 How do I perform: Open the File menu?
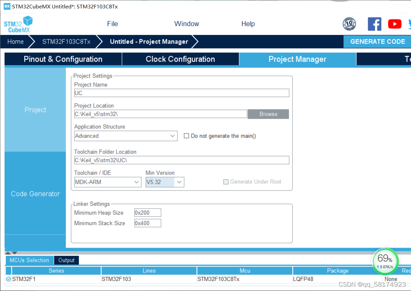[x=112, y=24]
